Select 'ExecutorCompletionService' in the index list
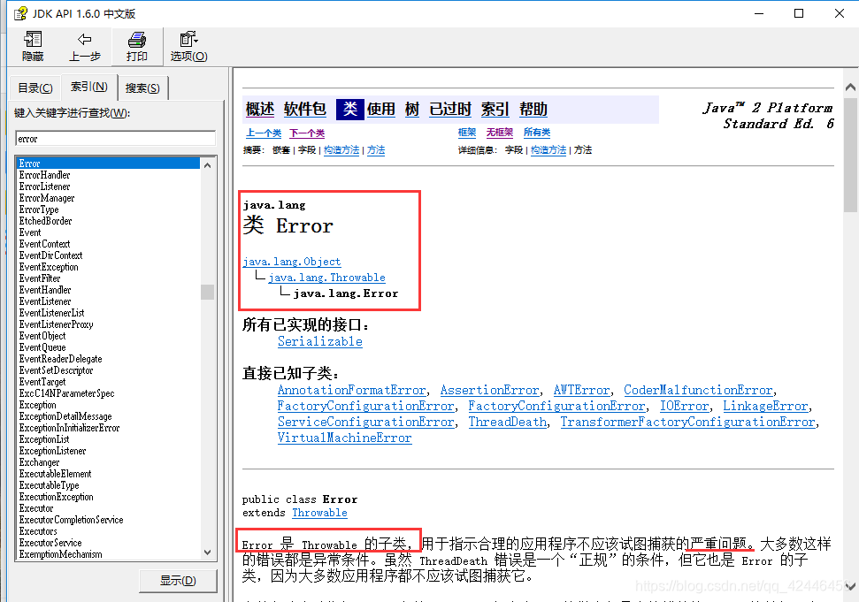Image resolution: width=859 pixels, height=602 pixels. coord(72,520)
